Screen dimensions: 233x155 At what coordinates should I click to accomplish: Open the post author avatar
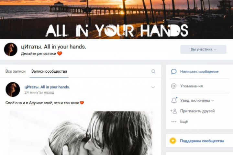(13, 89)
